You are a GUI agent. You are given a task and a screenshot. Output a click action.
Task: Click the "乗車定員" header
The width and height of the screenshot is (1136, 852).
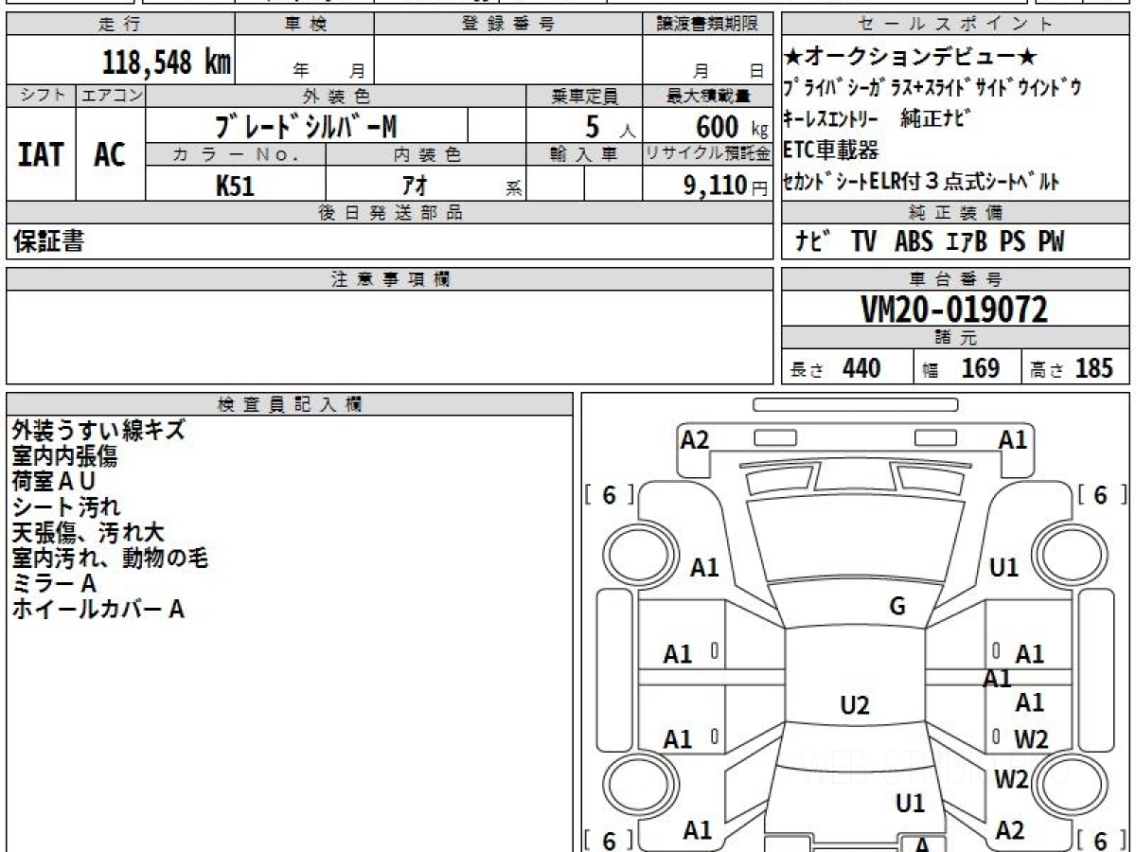584,96
